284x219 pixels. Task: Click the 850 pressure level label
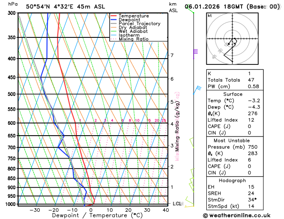click(x=13, y=178)
